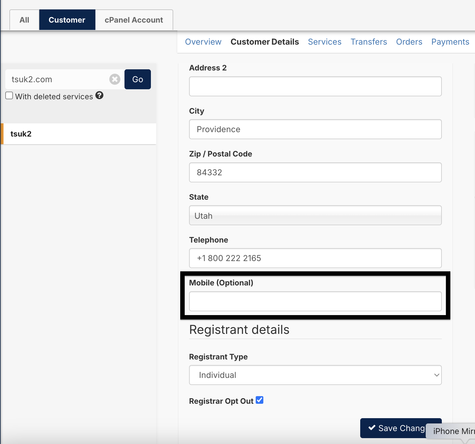Image resolution: width=475 pixels, height=444 pixels.
Task: Select the cPanel Account tab
Action: 134,20
